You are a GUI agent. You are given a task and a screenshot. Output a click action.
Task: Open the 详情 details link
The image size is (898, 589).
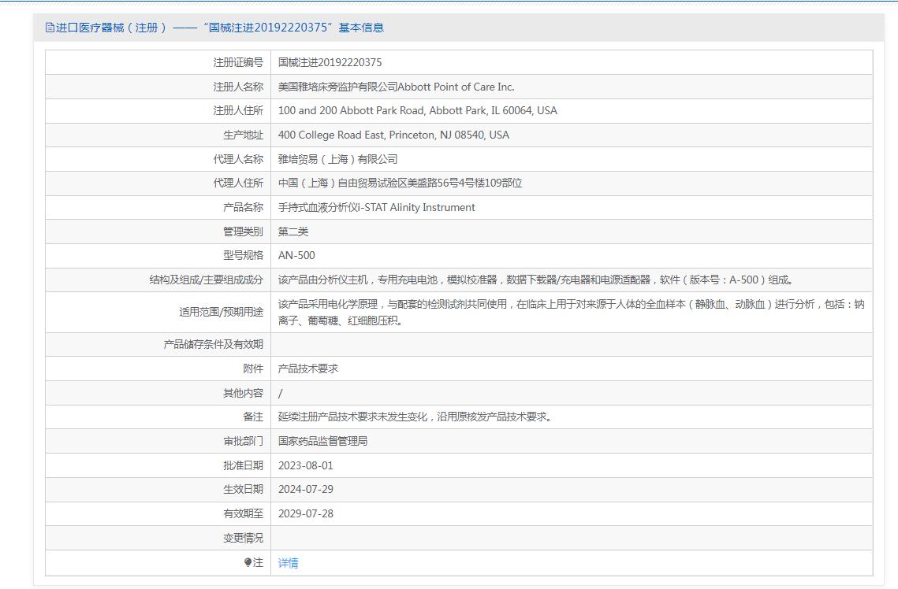(288, 563)
